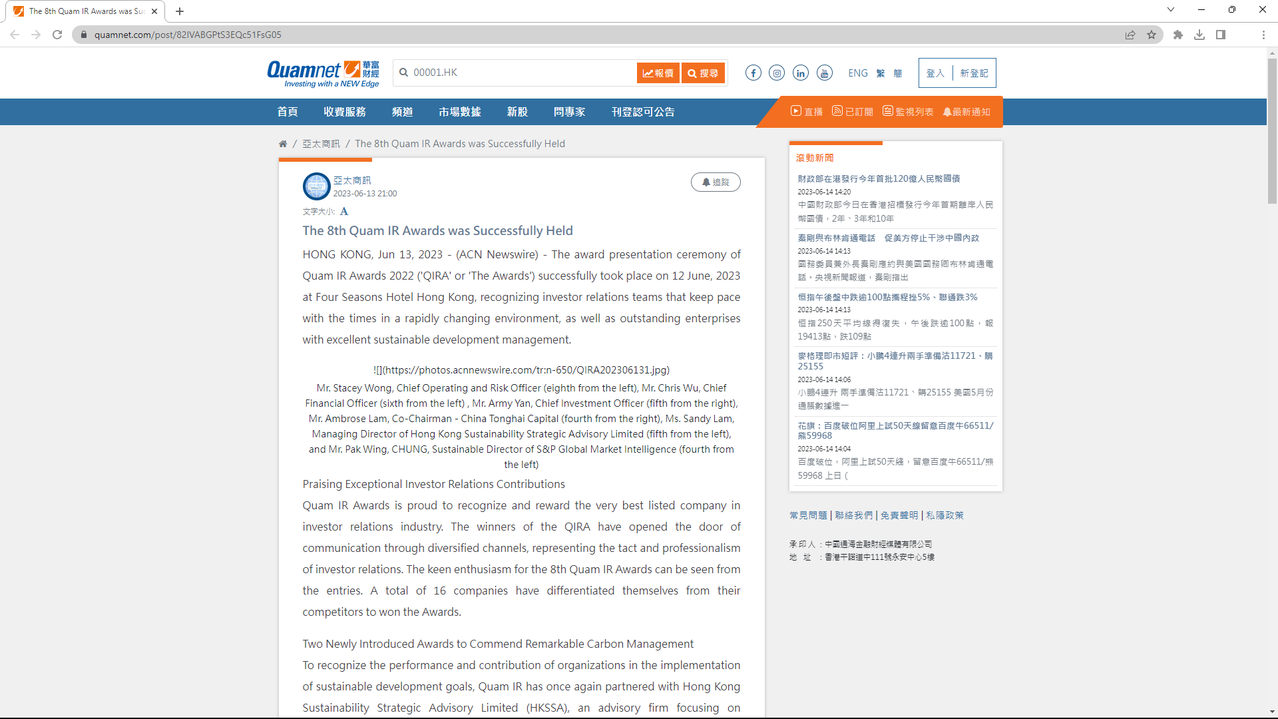This screenshot has width=1278, height=719.
Task: Click the Quamnet logo
Action: tap(323, 73)
